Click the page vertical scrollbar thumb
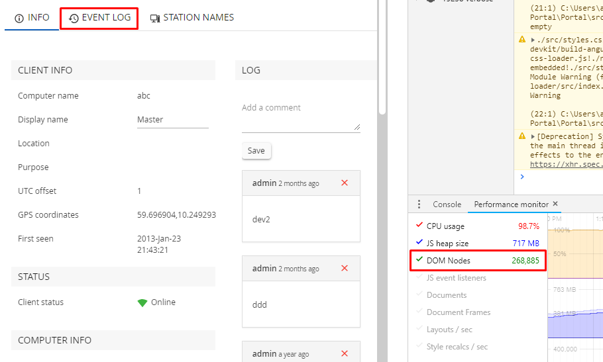 click(x=382, y=58)
